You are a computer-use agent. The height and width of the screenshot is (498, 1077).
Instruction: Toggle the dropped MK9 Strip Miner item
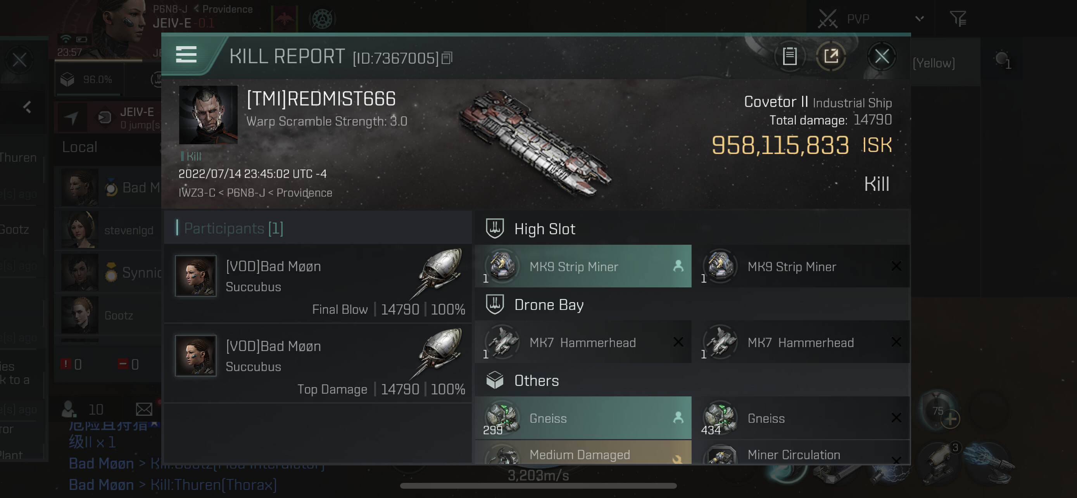point(583,266)
